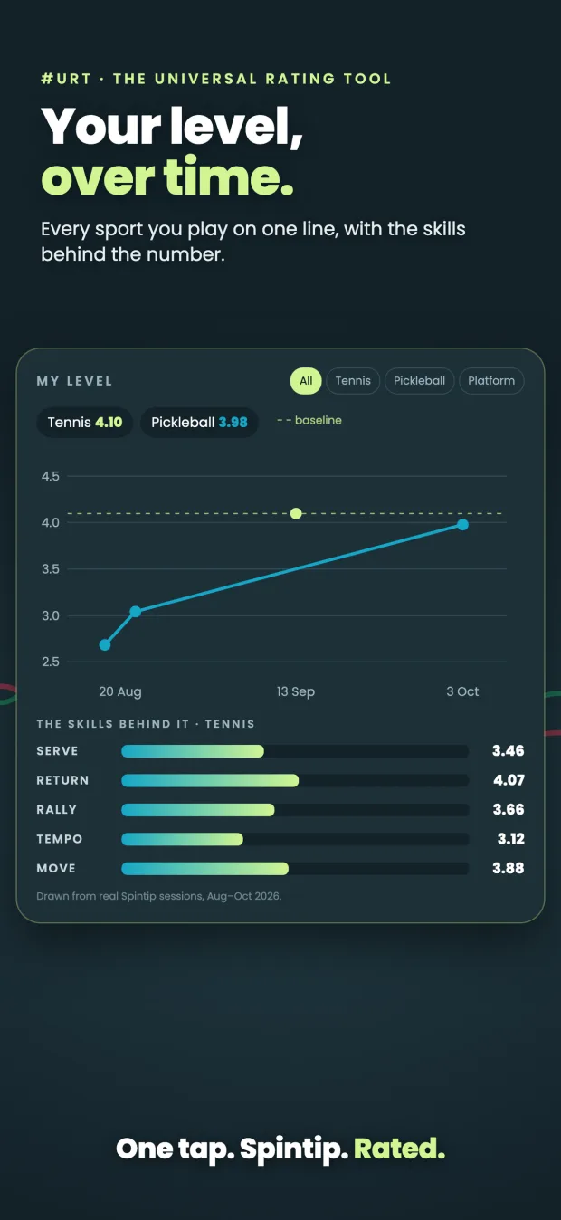Select the lowest blue data point near 2.5

pyautogui.click(x=105, y=644)
